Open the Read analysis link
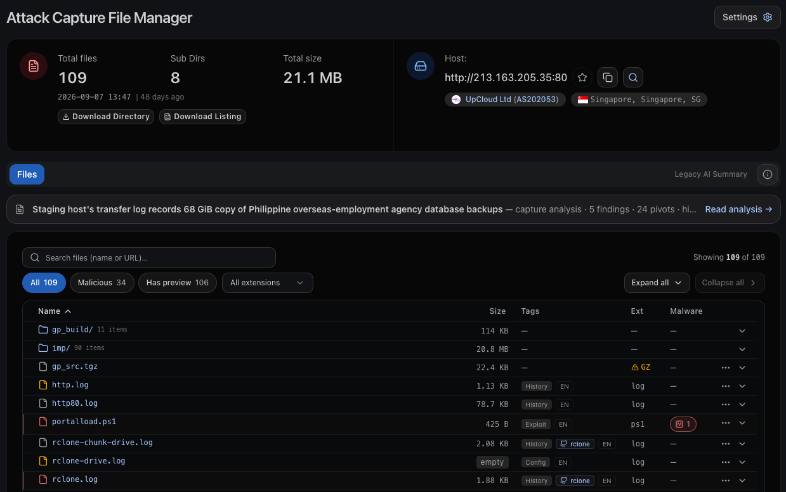The width and height of the screenshot is (786, 492). click(x=738, y=209)
